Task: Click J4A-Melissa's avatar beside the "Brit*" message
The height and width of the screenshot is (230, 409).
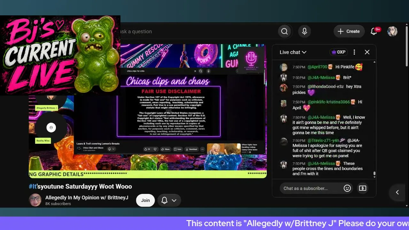Action: point(283,77)
